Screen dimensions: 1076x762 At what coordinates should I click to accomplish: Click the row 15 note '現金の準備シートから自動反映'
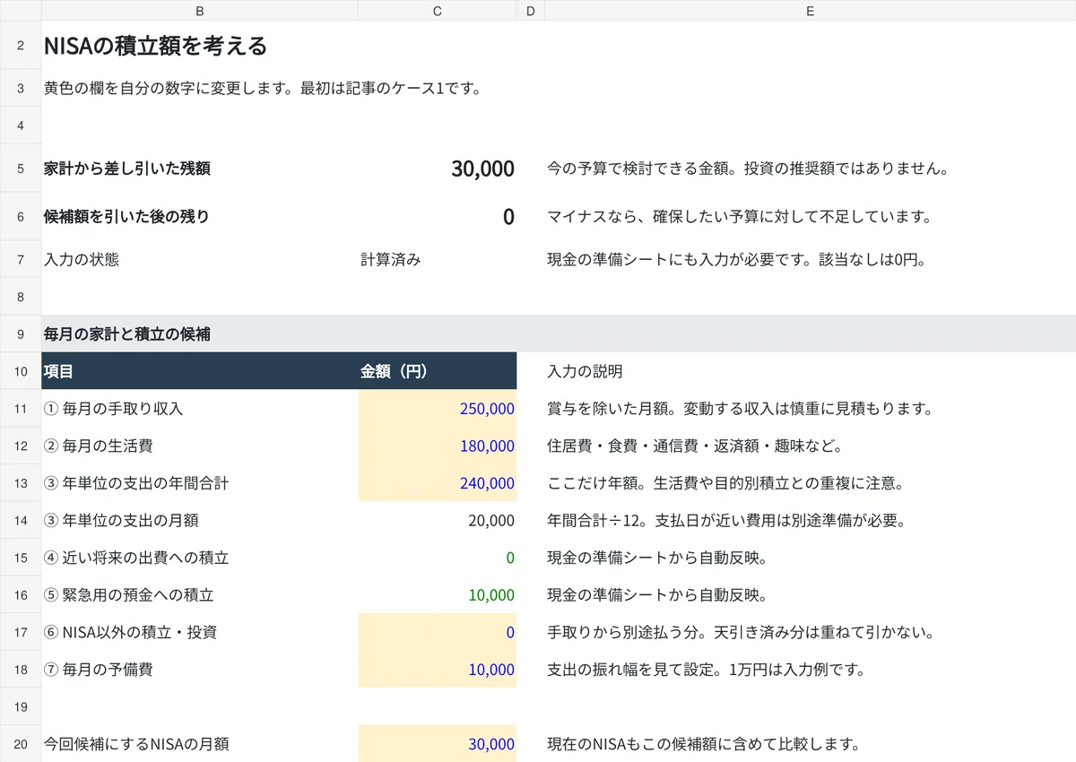coord(657,558)
